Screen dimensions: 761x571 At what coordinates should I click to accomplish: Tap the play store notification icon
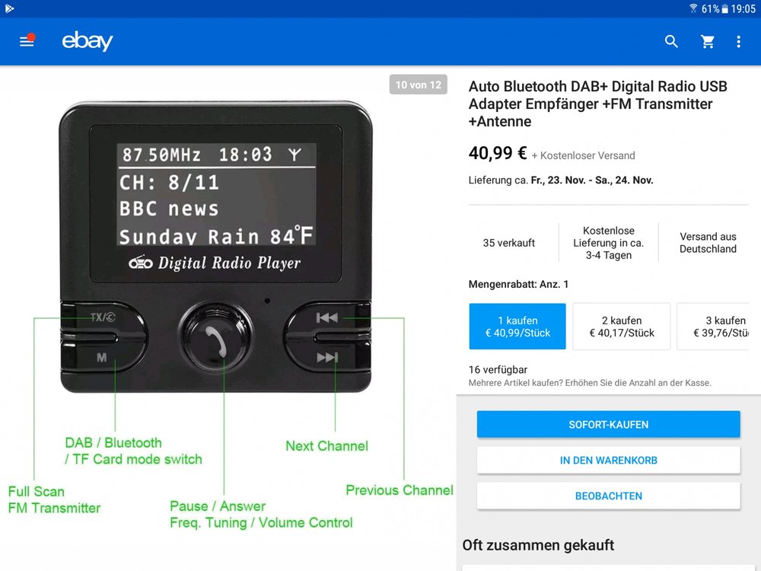click(x=9, y=8)
